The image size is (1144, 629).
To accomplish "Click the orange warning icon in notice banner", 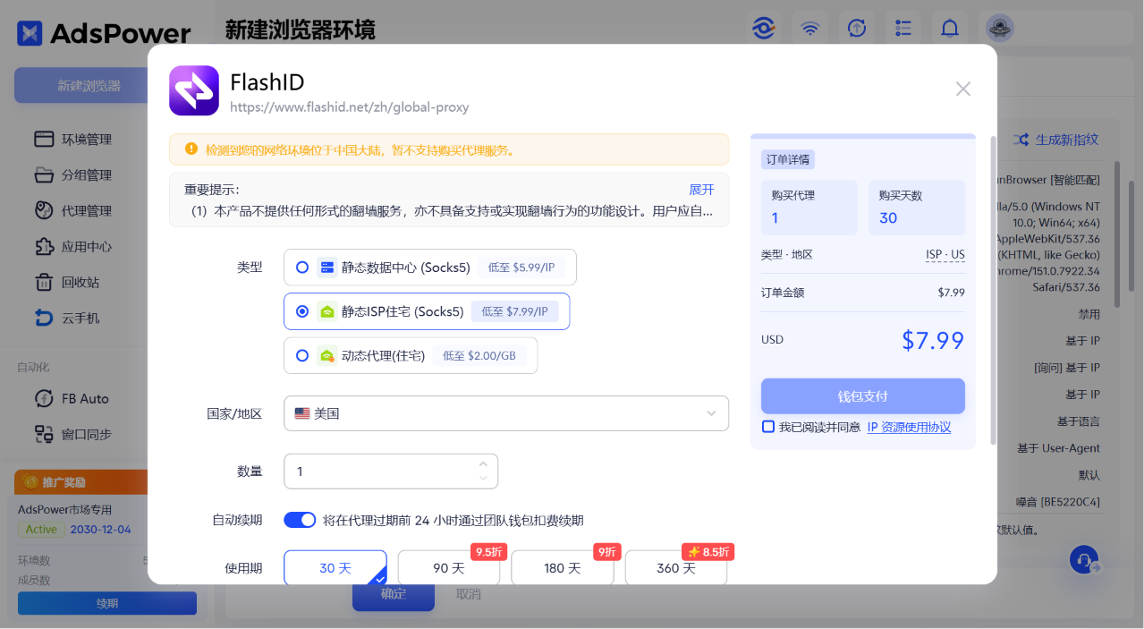I will pyautogui.click(x=191, y=149).
